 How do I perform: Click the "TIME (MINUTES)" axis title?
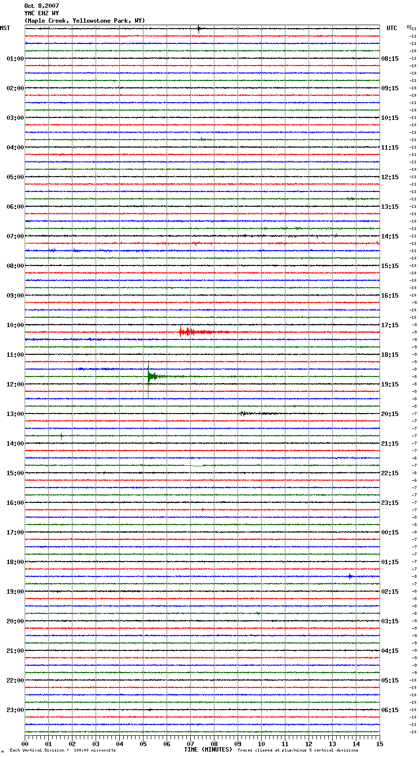(x=208, y=750)
